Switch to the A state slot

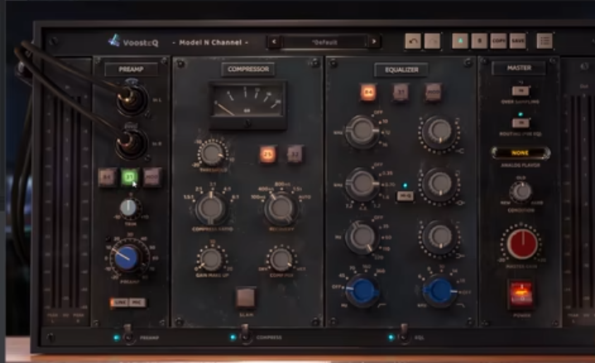pos(460,41)
